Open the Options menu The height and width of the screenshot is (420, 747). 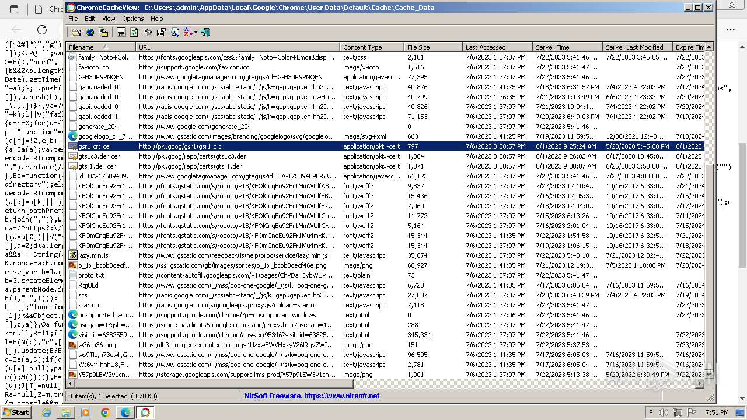pos(133,19)
